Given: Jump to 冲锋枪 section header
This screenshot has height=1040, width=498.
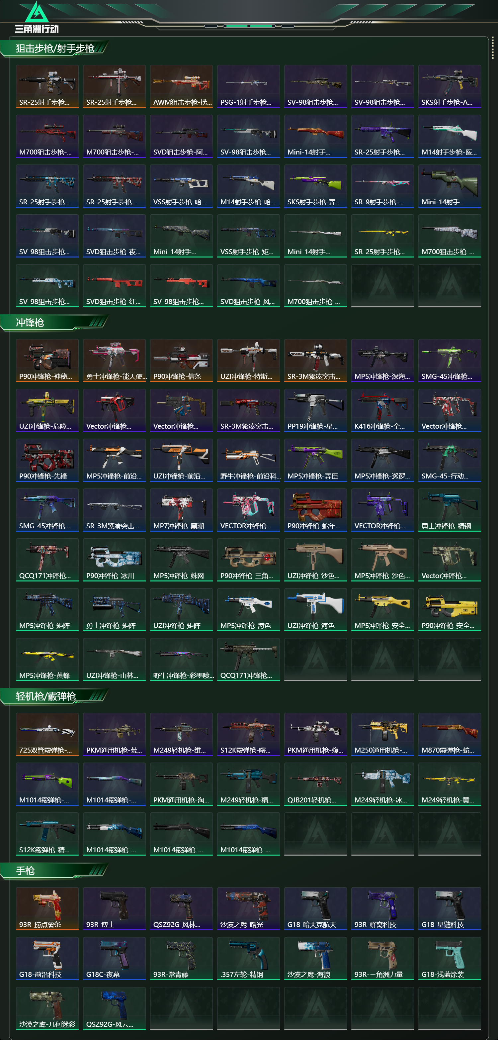Looking at the screenshot, I should (30, 323).
